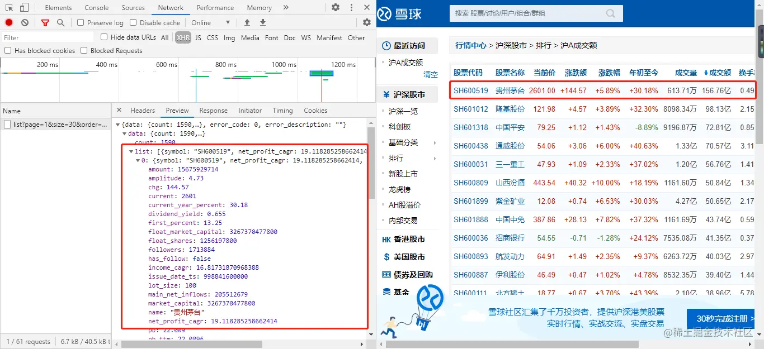
Task: Select the JS filter type
Action: pyautogui.click(x=198, y=37)
